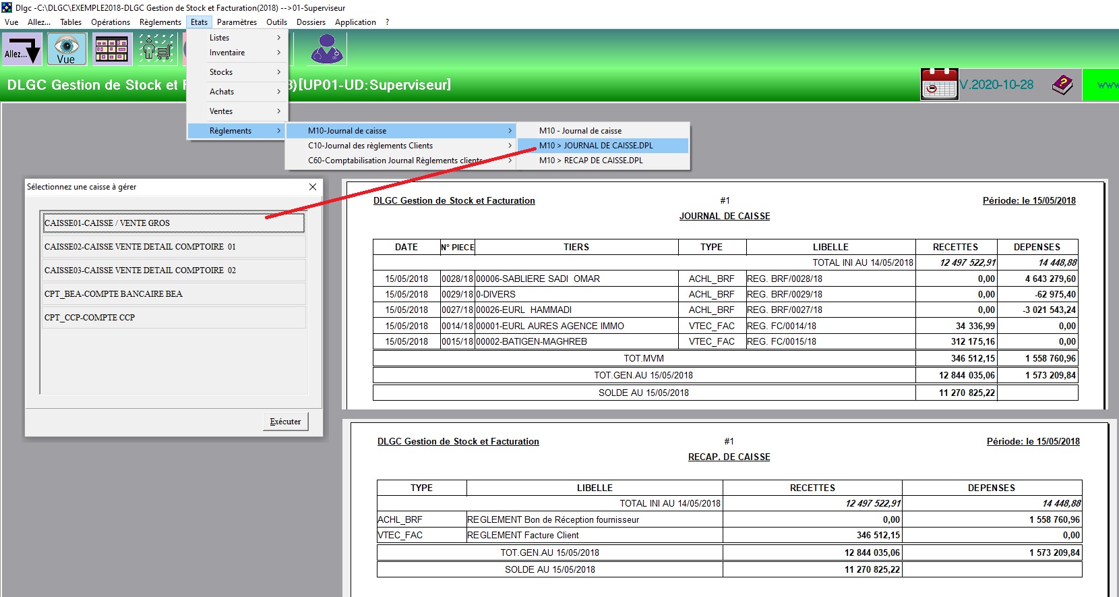This screenshot has width=1119, height=597.
Task: Click the person with shopping cart icon
Action: pyautogui.click(x=156, y=50)
